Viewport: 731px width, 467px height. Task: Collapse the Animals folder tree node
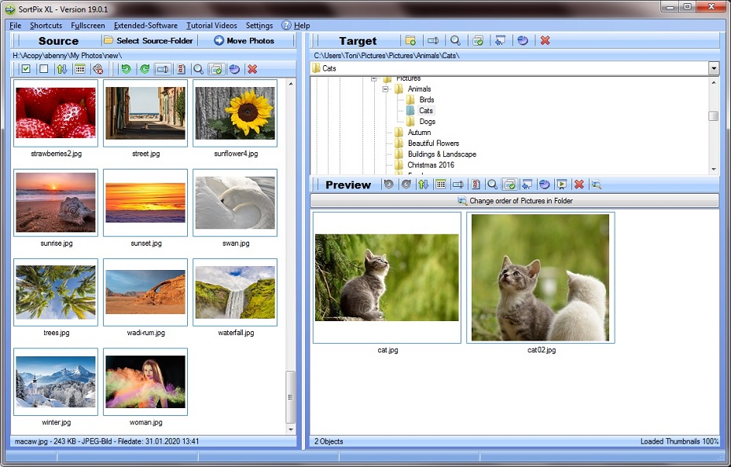pos(386,89)
